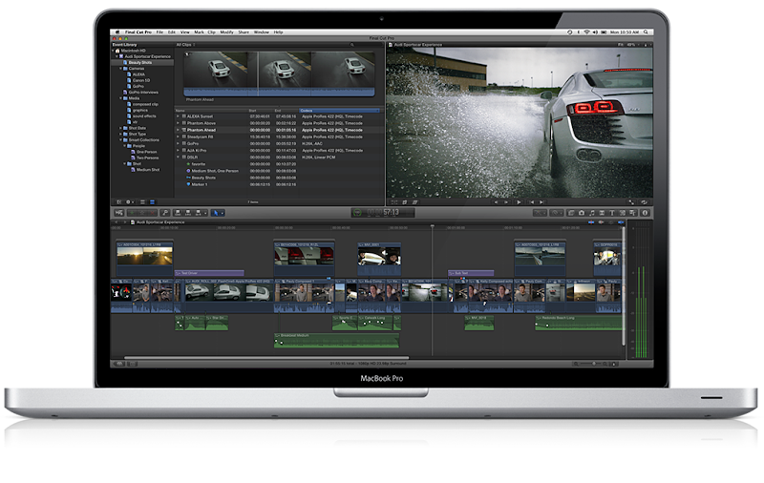
Task: Play the viewer clip
Action: (x=519, y=202)
